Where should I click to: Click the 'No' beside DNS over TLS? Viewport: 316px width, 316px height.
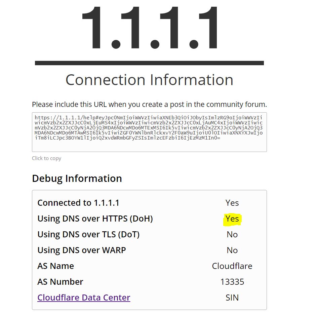click(x=232, y=234)
